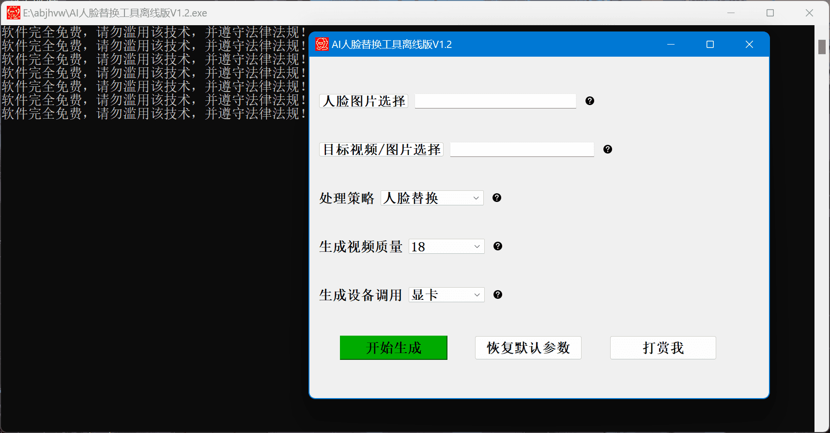Screen dimensions: 830x433
Task: Close the AI人脸替换工具离线版V1.2 dialog
Action: click(749, 45)
